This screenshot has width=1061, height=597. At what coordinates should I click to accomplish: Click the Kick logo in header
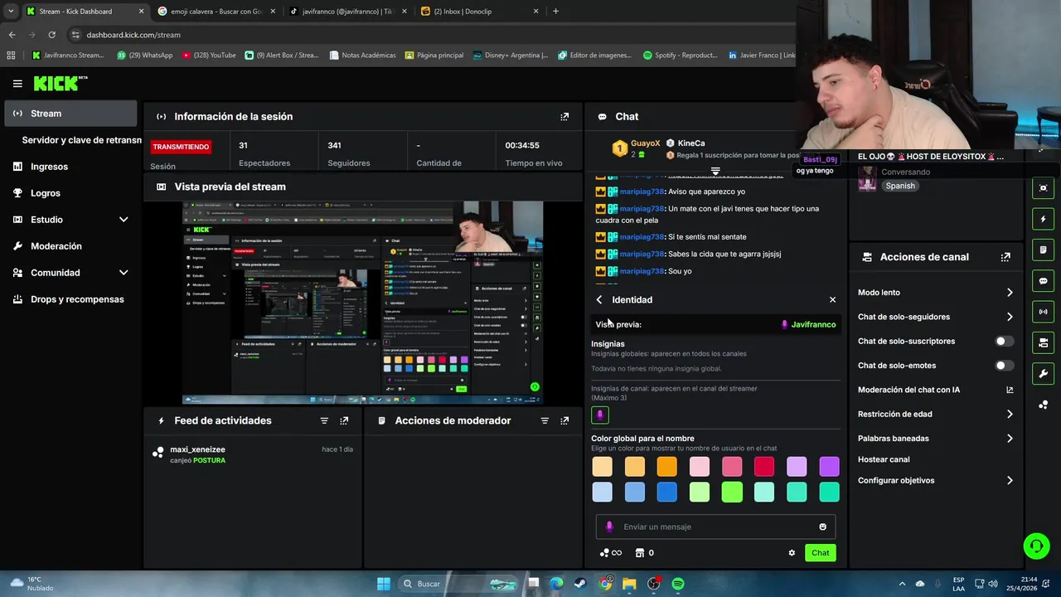[60, 83]
